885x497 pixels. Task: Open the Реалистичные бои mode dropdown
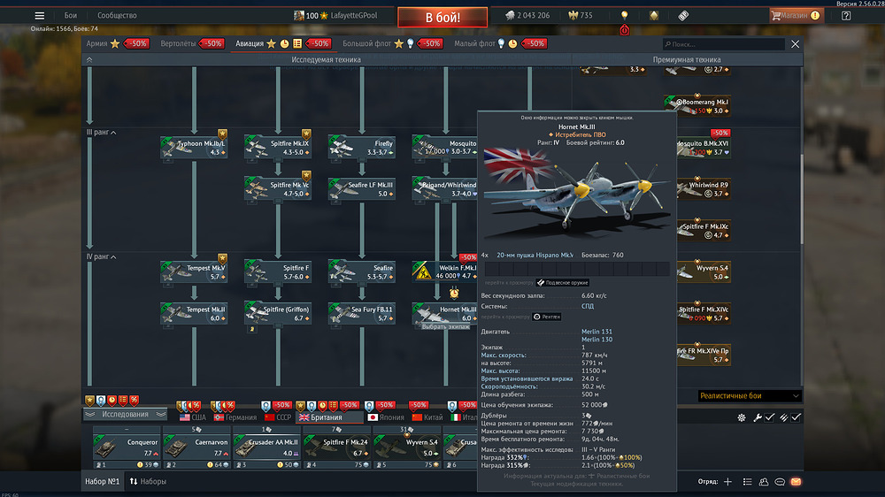[x=749, y=396]
